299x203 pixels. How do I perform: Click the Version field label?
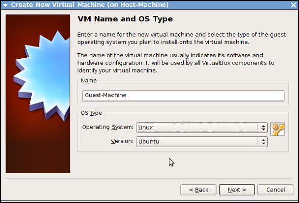pyautogui.click(x=122, y=141)
